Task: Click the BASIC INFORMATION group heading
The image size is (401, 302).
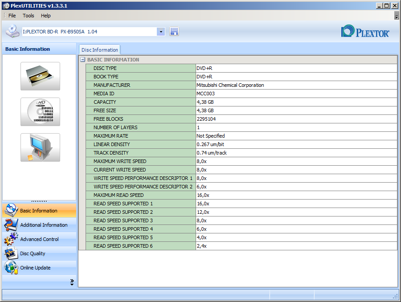Action: [113, 60]
